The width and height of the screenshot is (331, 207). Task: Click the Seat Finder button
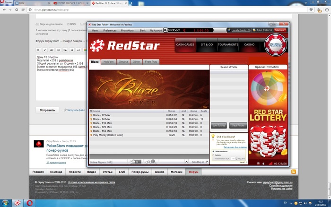238,125
